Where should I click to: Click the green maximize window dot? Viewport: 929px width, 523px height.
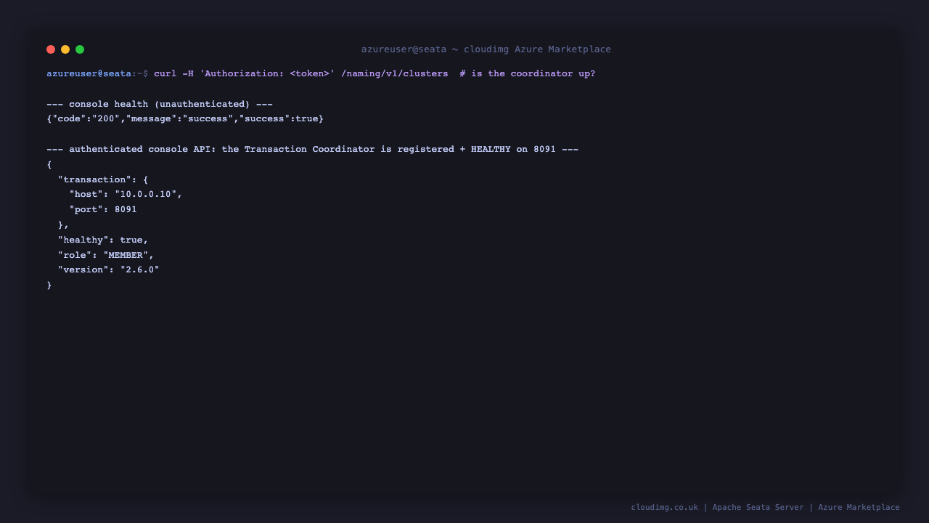click(x=80, y=49)
